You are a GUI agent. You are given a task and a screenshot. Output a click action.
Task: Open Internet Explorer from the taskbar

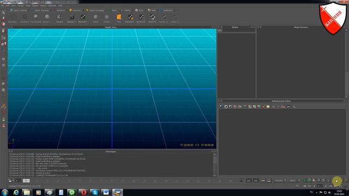click(x=16, y=192)
